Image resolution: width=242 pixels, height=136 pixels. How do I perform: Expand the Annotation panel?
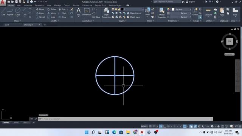click(88, 21)
